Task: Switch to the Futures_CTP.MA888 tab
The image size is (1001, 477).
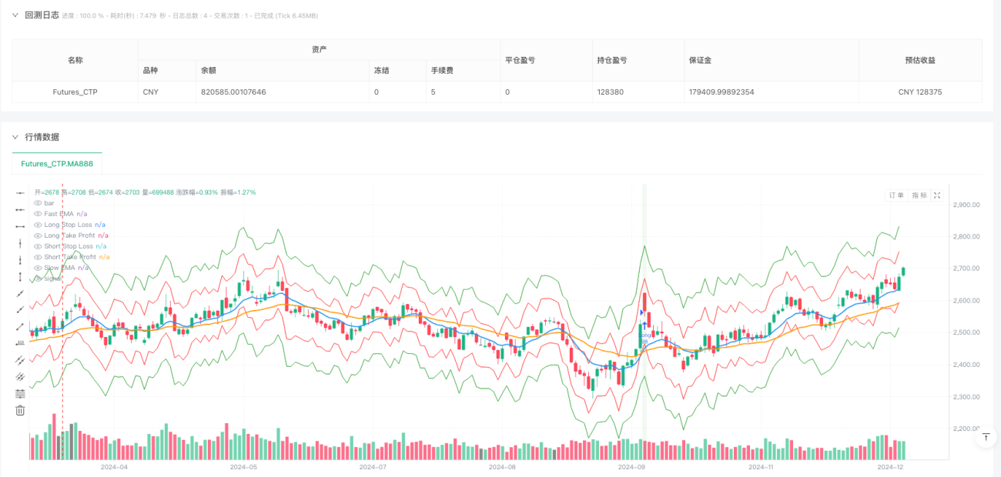Action: [x=57, y=164]
